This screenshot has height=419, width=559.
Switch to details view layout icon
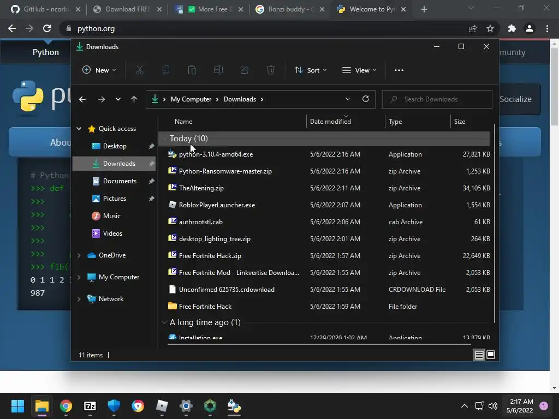[x=479, y=355]
